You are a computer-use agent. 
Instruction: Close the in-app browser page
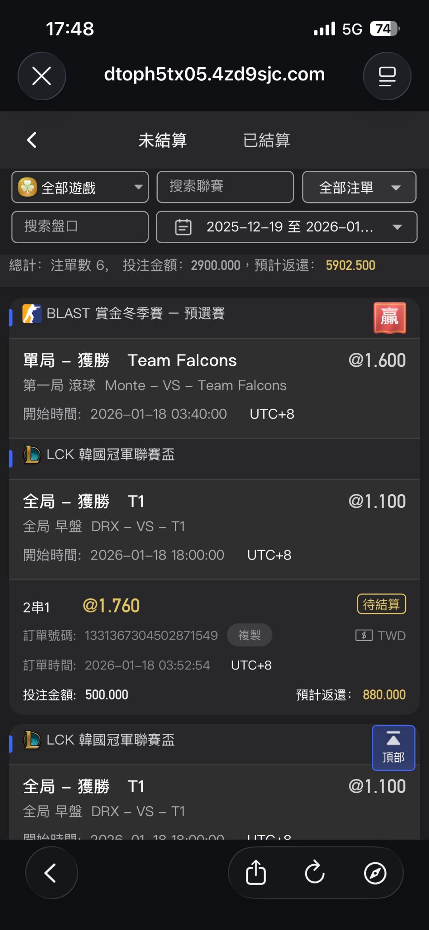point(42,76)
